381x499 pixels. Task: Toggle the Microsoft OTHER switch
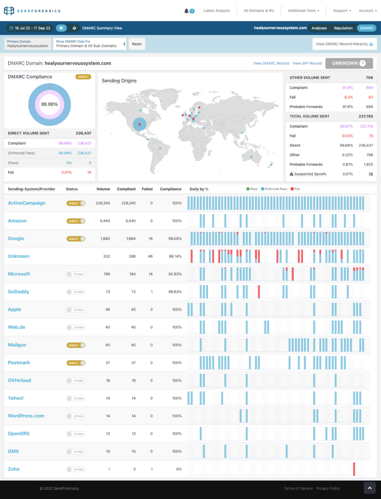coord(76,274)
